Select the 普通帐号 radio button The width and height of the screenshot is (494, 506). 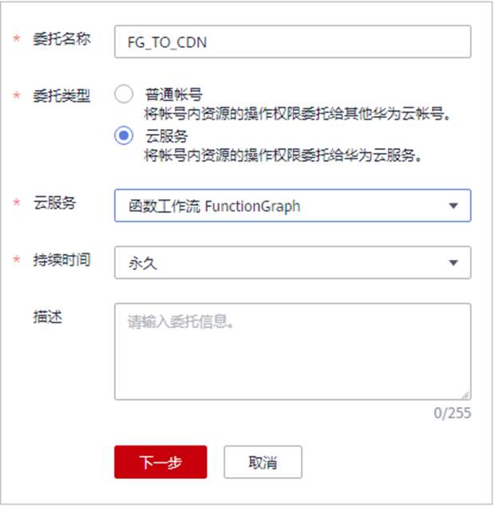pos(124,95)
